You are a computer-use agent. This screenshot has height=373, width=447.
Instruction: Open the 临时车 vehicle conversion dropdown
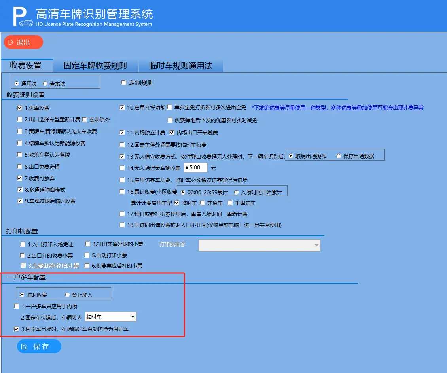(x=133, y=316)
